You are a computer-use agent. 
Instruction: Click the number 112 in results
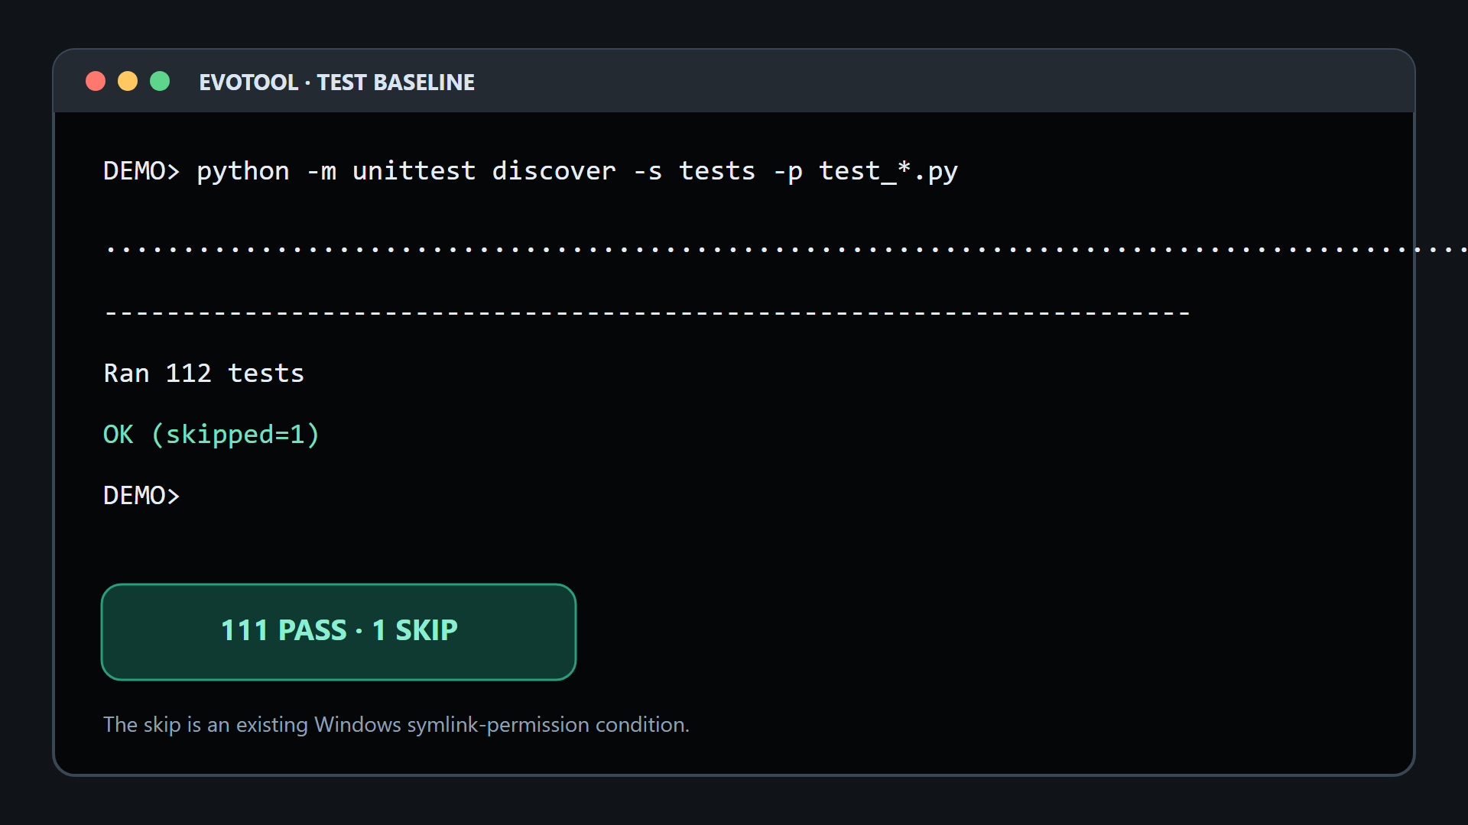tap(188, 374)
